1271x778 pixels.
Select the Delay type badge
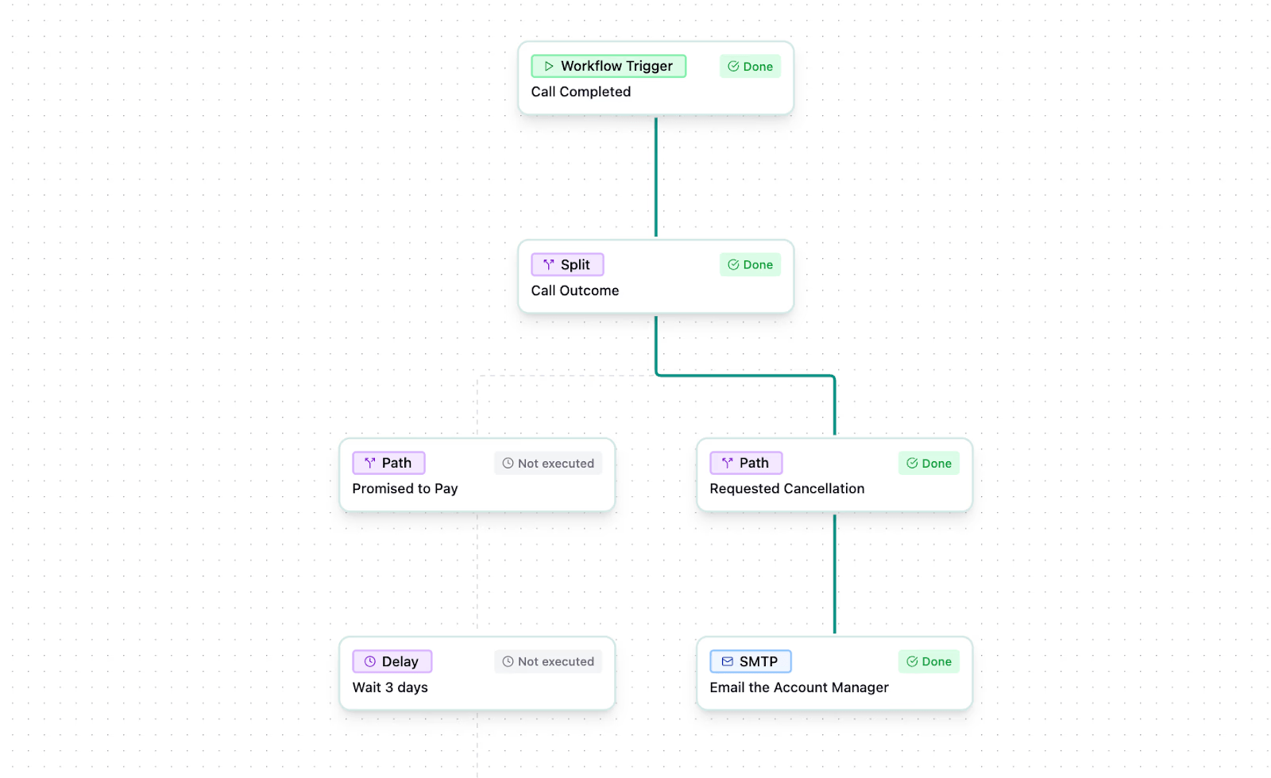(x=392, y=662)
